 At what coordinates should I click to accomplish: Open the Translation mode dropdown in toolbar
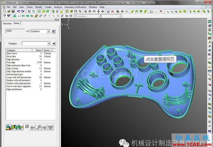99,16
